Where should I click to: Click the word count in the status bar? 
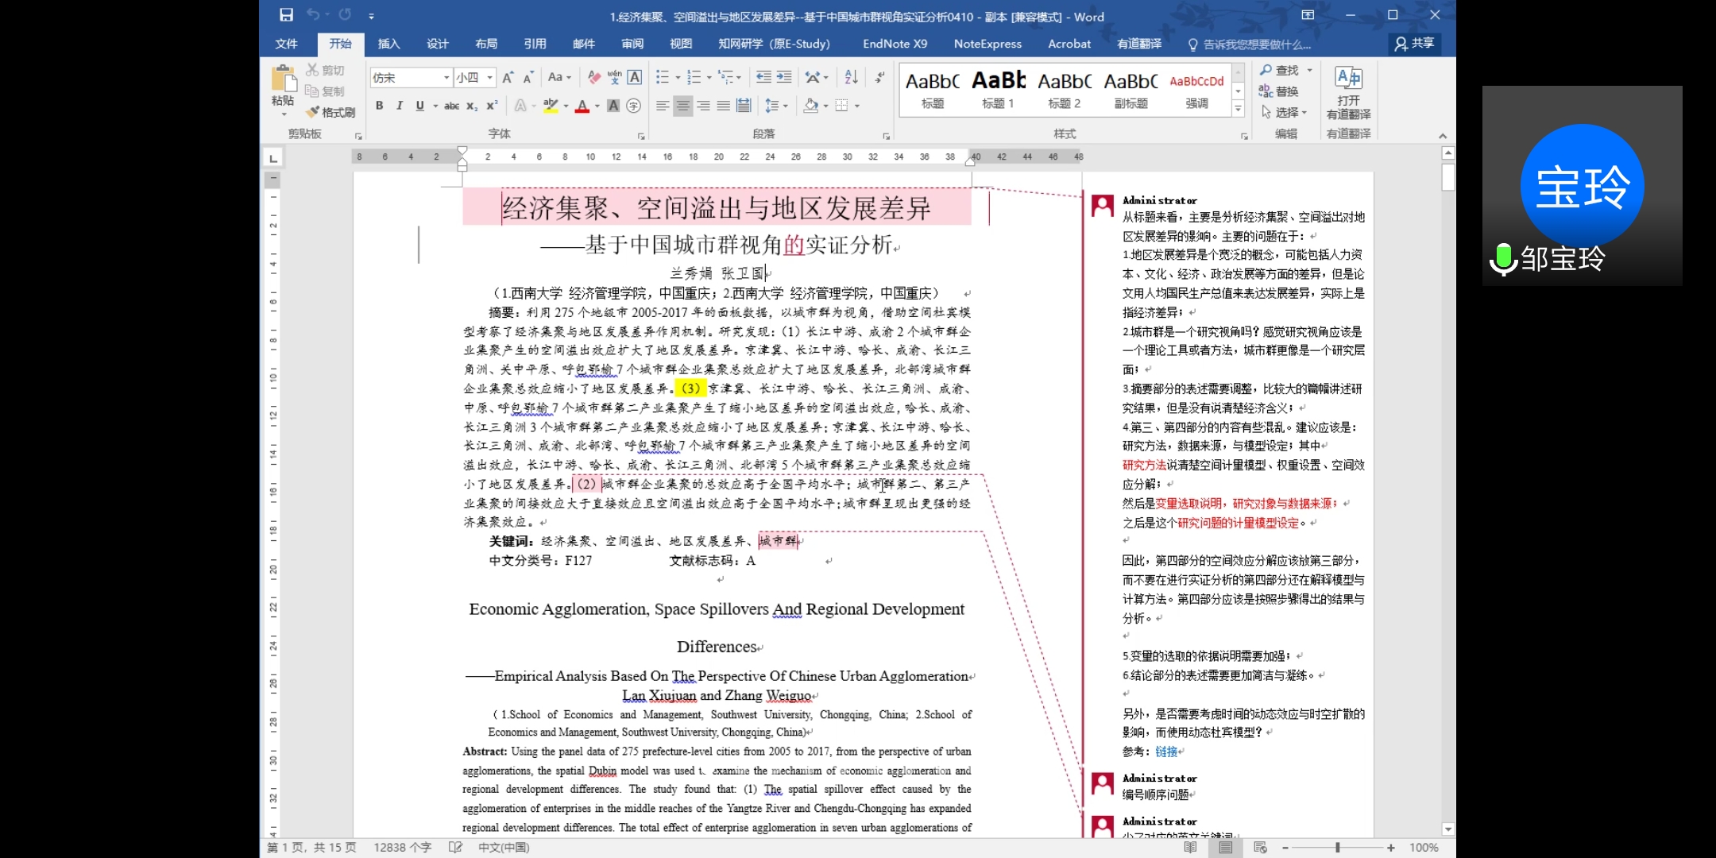click(404, 848)
